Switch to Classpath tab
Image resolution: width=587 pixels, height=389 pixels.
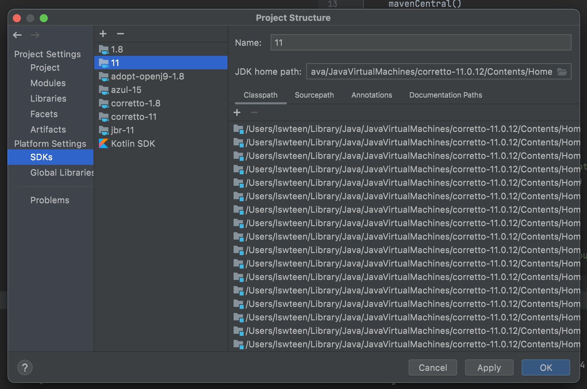(261, 95)
